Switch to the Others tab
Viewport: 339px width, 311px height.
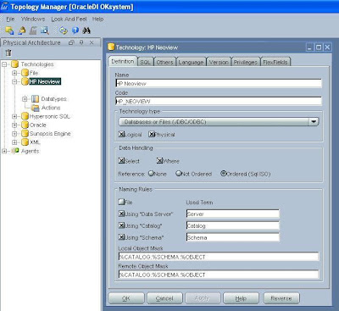coord(164,62)
